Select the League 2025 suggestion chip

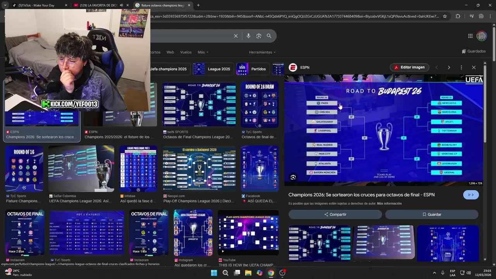click(x=213, y=69)
